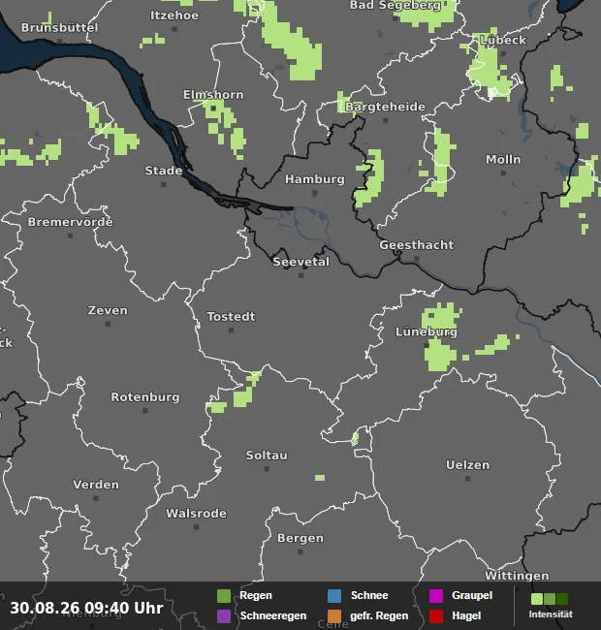This screenshot has width=601, height=630.
Task: Click the orange gefr. Regen legend swatch
Action: coord(334,615)
